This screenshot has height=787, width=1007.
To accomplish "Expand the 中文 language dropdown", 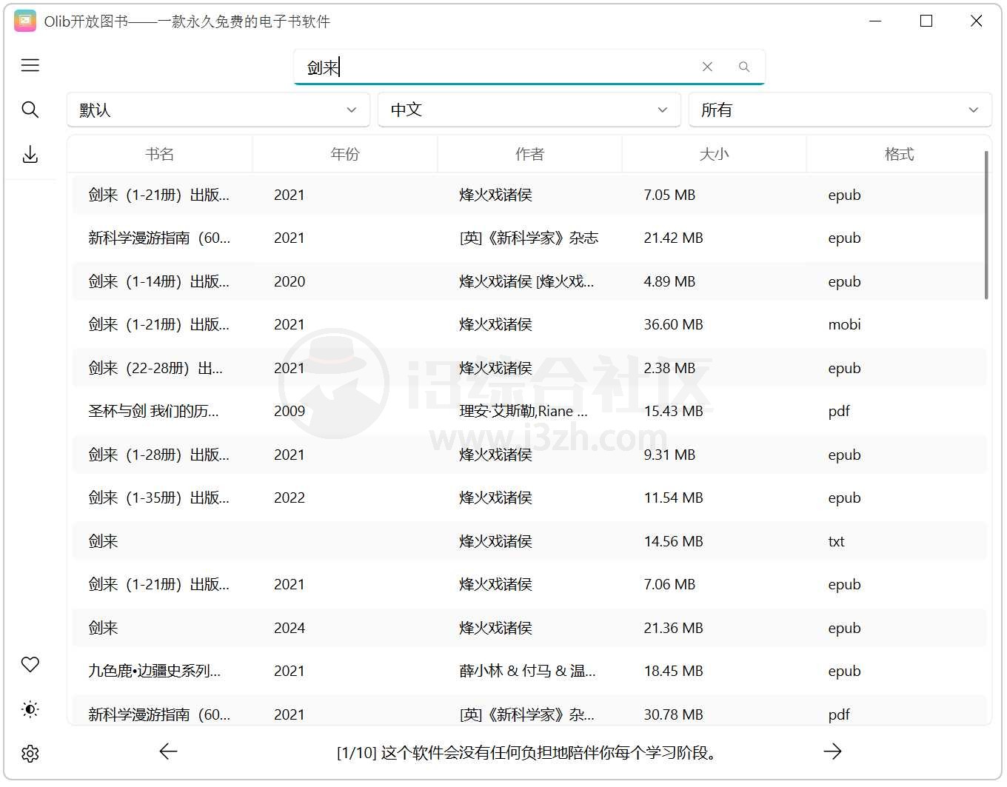I will (529, 110).
